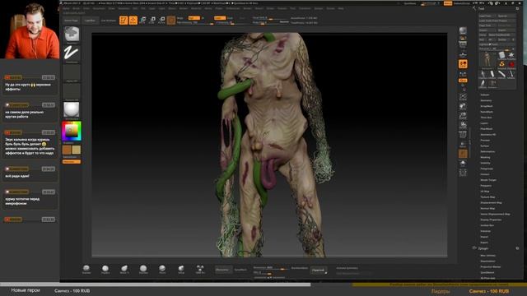Screen dimensions: 527x296
Task: Select the three-sphere IMM brush in the bottom shelf
Action: tap(200, 269)
